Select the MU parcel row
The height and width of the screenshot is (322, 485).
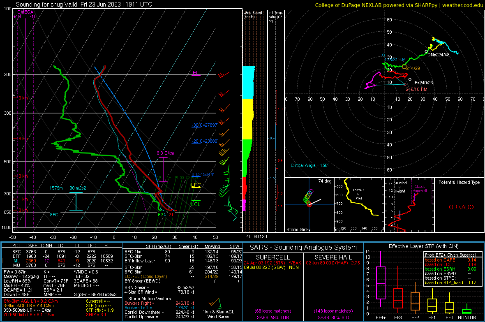click(x=62, y=265)
